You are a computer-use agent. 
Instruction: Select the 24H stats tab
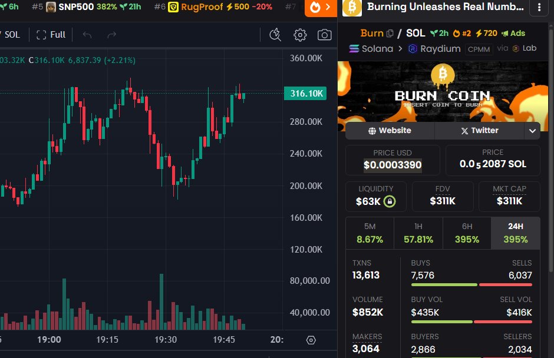tap(516, 233)
